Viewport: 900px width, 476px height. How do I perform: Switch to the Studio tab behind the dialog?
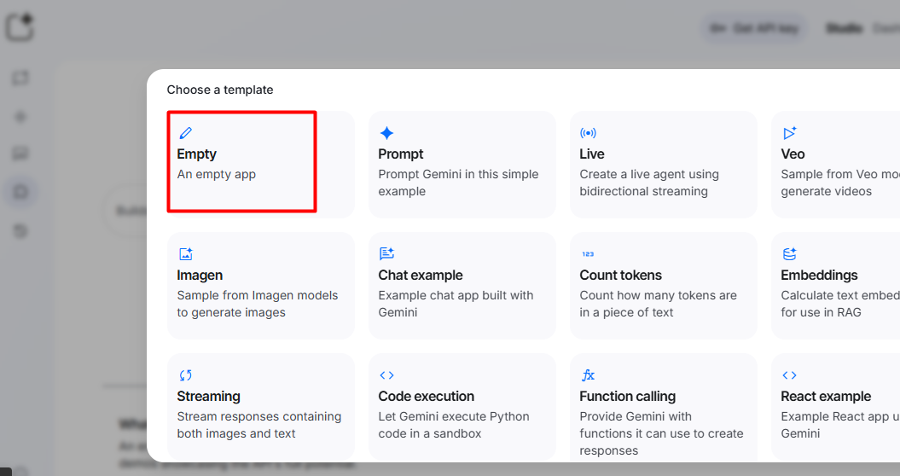click(x=844, y=28)
